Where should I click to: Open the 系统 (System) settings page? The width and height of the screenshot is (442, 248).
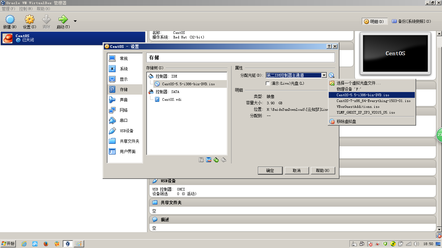125,69
